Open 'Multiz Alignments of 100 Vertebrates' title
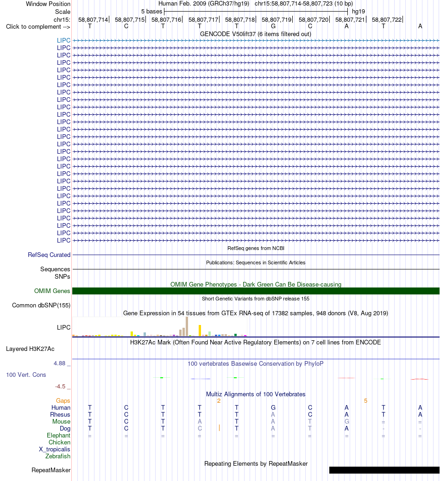This screenshot has height=481, width=440. click(x=256, y=394)
